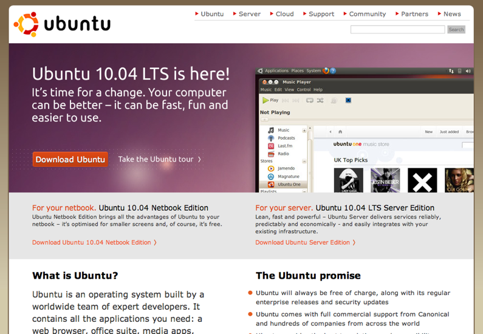Open the System menu in the panel

(313, 71)
